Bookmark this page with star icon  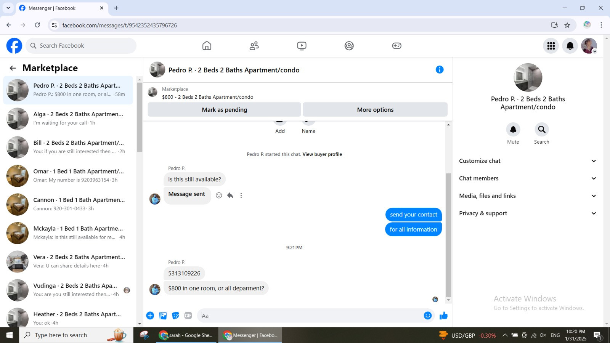(x=567, y=25)
